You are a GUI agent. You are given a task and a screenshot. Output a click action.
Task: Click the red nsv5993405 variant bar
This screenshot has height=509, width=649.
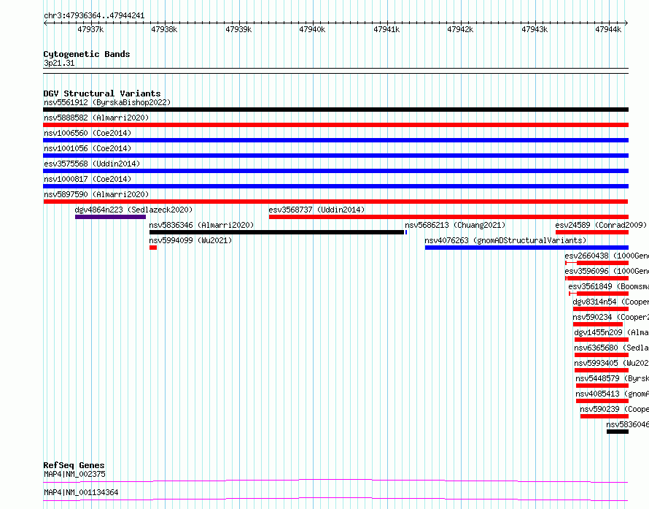602,370
